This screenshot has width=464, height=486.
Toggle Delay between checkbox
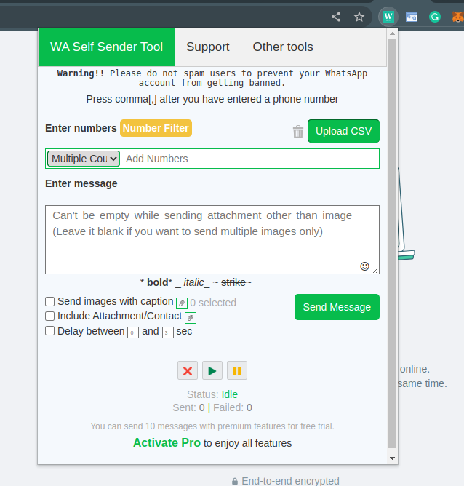click(50, 331)
